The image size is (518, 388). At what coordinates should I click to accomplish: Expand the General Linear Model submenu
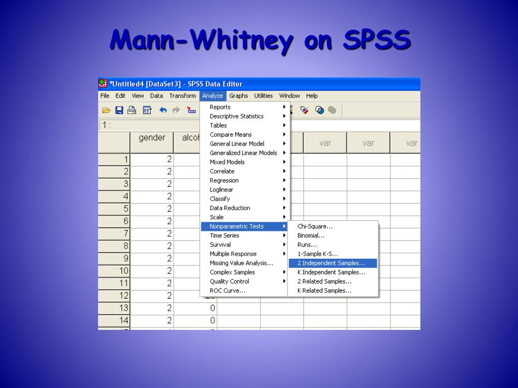coord(245,144)
